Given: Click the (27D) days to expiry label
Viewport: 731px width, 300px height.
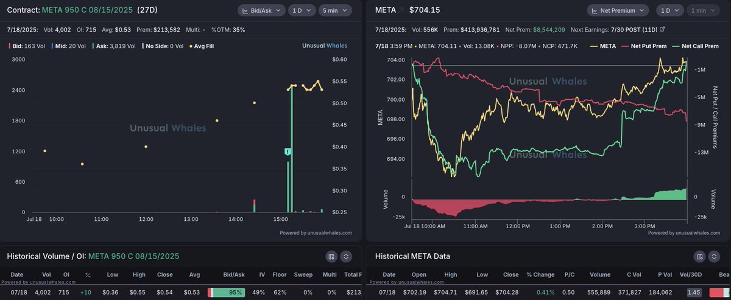Looking at the screenshot, I should pyautogui.click(x=147, y=10).
